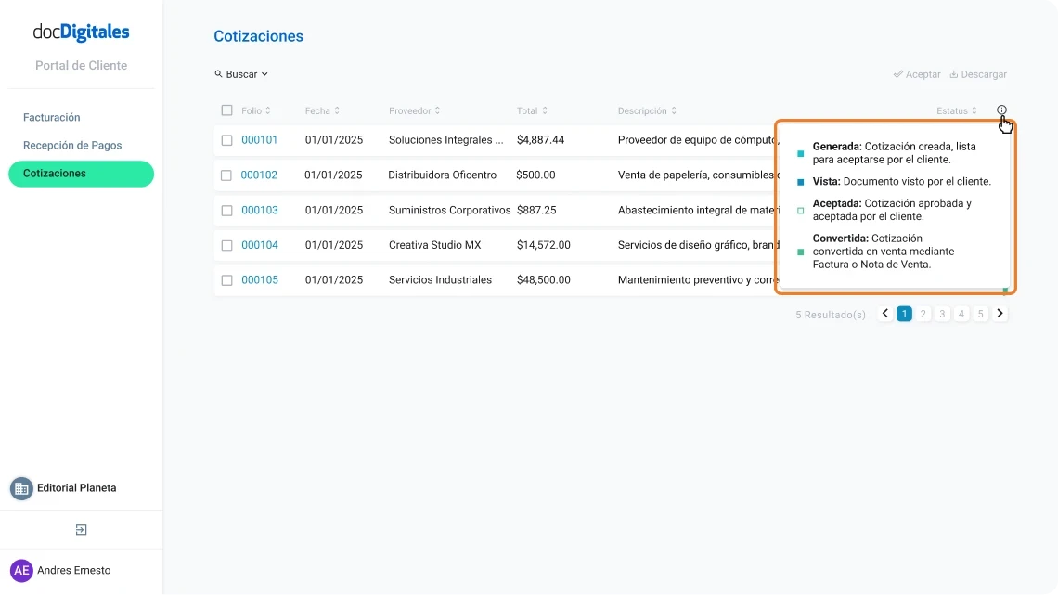This screenshot has height=595, width=1058.
Task: Check the select-all checkbox in table header
Action: (x=226, y=110)
